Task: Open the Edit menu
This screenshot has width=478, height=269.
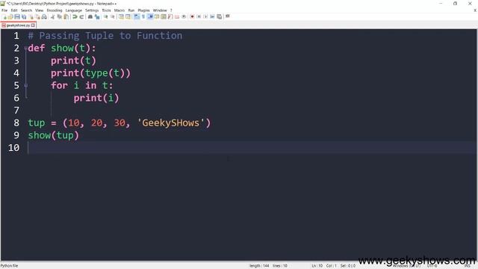Action: click(14, 10)
